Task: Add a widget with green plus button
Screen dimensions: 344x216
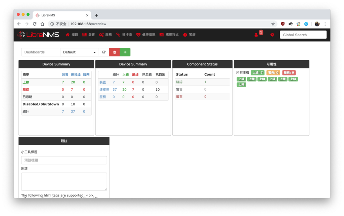Action: click(x=125, y=52)
